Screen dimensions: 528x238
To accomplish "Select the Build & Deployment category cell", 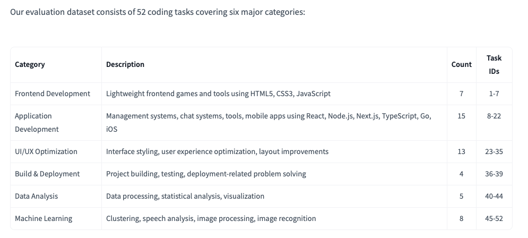I will pos(47,174).
